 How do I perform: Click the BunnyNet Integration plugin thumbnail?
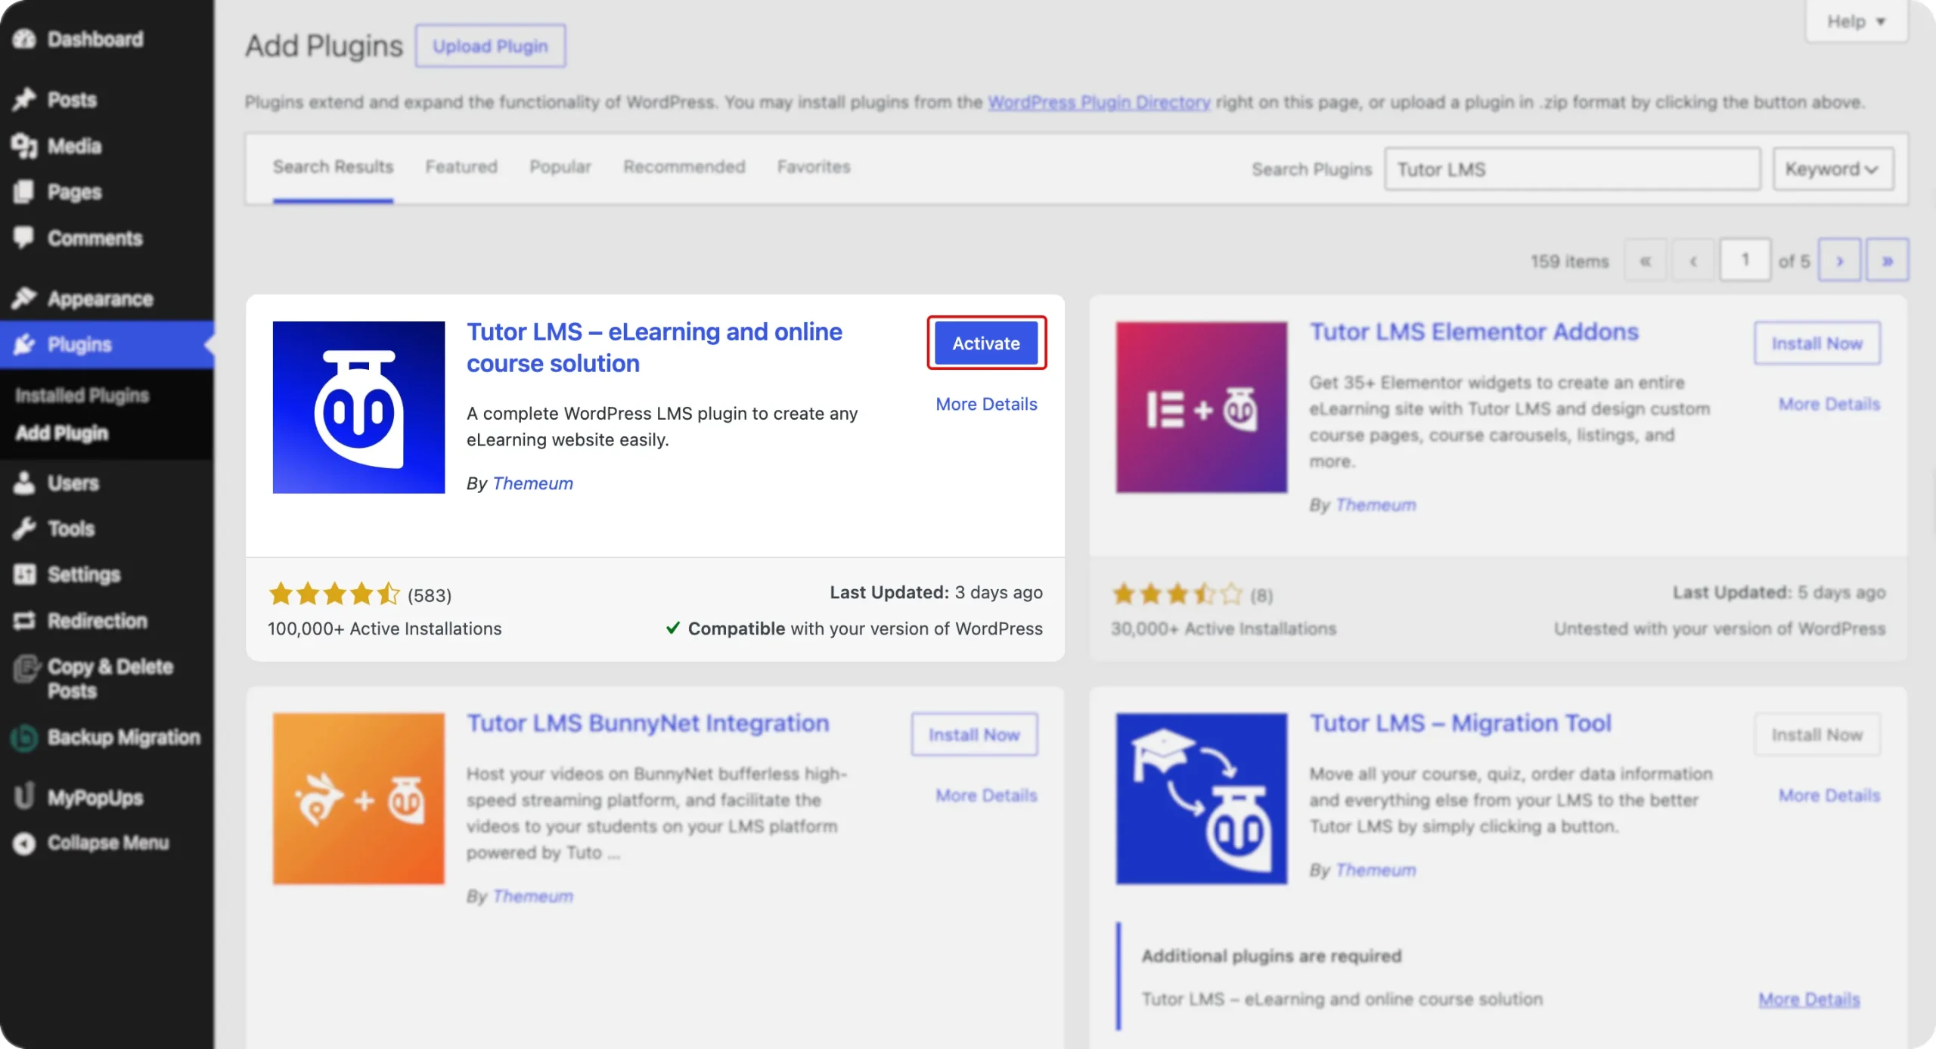pos(358,799)
